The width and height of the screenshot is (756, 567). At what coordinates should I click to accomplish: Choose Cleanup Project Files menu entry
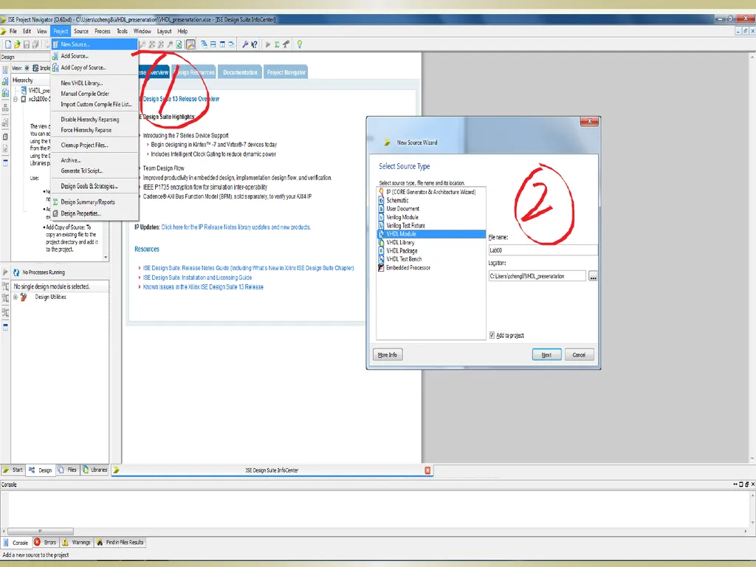point(84,145)
